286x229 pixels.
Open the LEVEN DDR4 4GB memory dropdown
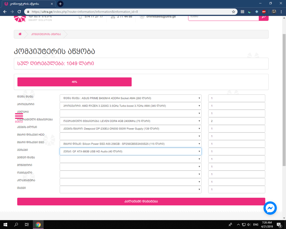click(x=131, y=121)
